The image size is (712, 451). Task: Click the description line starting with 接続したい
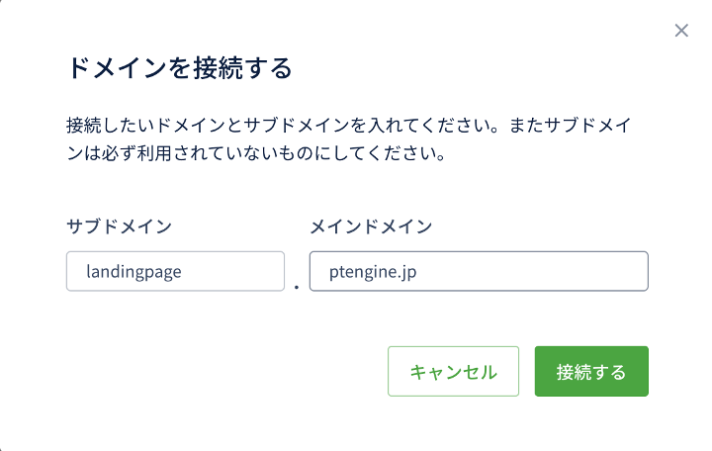(x=349, y=125)
